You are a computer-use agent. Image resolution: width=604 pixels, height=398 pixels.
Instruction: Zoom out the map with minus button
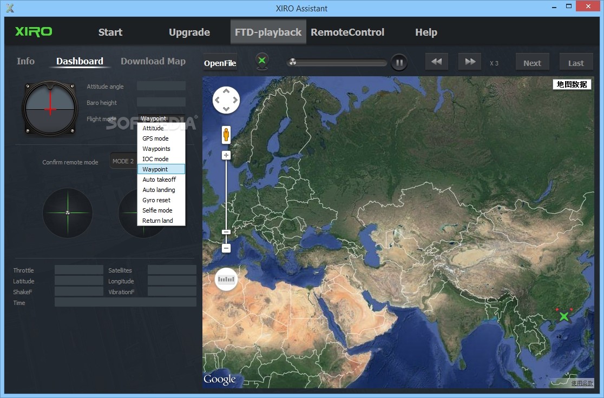tap(226, 248)
